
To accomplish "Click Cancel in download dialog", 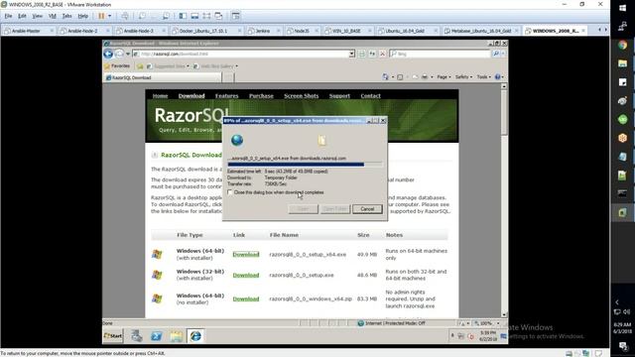I will coord(367,209).
